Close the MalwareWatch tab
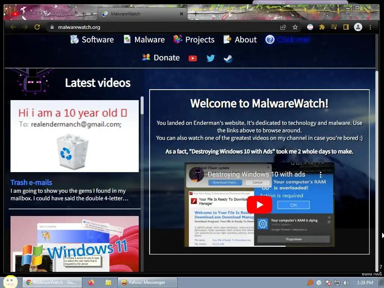Viewport: 384px width, 288px height. (181, 14)
